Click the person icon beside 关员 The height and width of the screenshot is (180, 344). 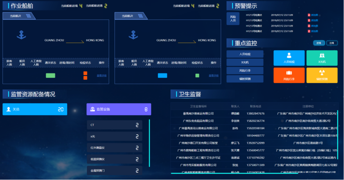pyautogui.click(x=8, y=109)
